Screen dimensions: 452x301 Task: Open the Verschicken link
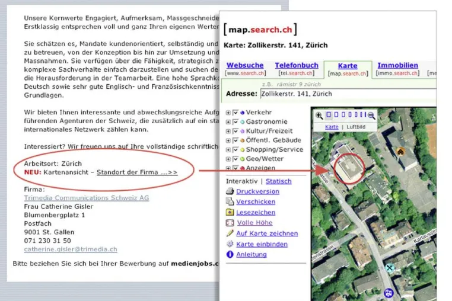(x=256, y=202)
